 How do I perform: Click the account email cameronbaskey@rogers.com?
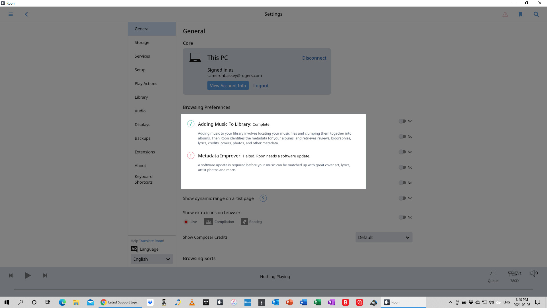[234, 76]
